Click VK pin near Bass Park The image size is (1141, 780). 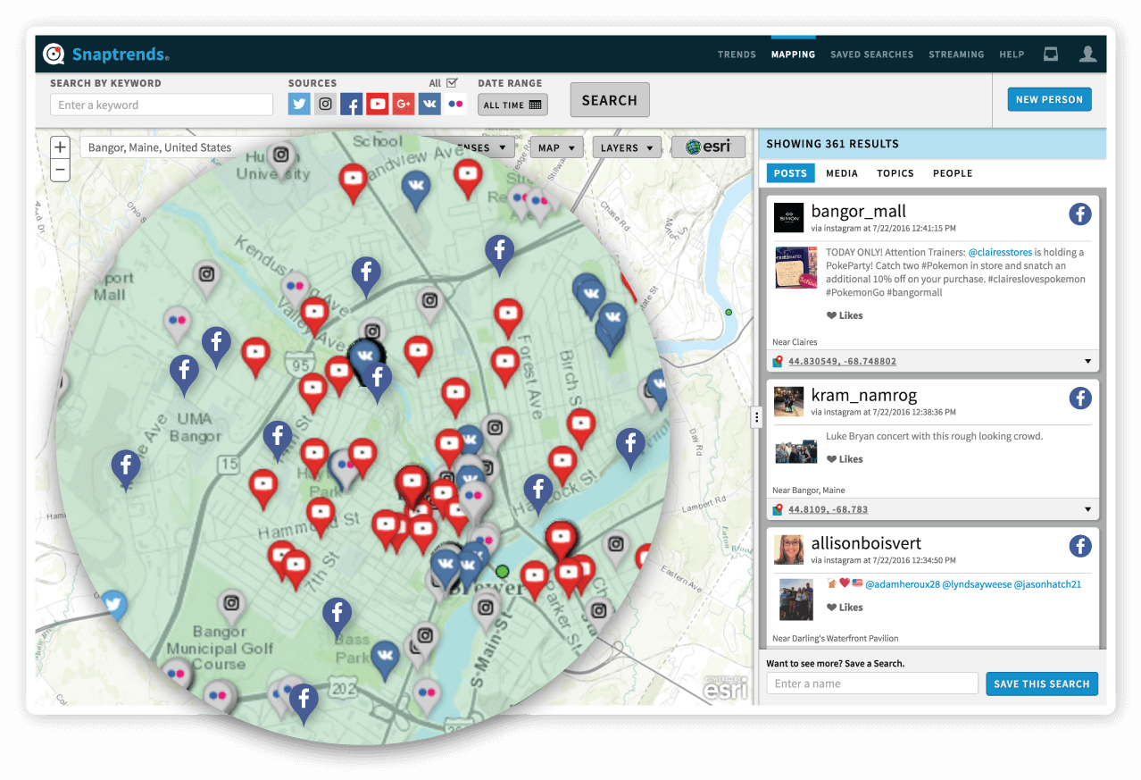coord(385,658)
